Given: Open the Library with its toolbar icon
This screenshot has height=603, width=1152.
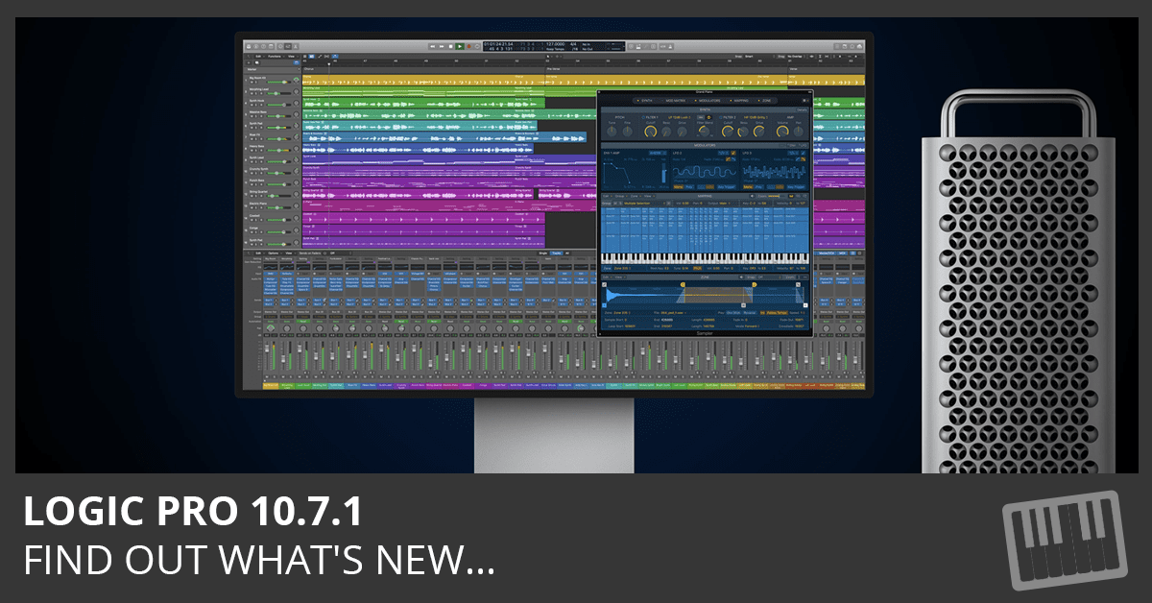Looking at the screenshot, I should click(x=248, y=46).
